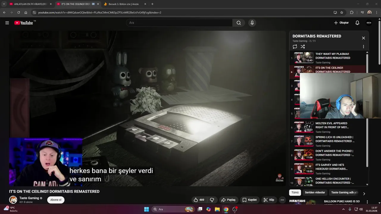Open the YouTube hamburger guide menu
The image size is (381, 214).
click(x=7, y=23)
